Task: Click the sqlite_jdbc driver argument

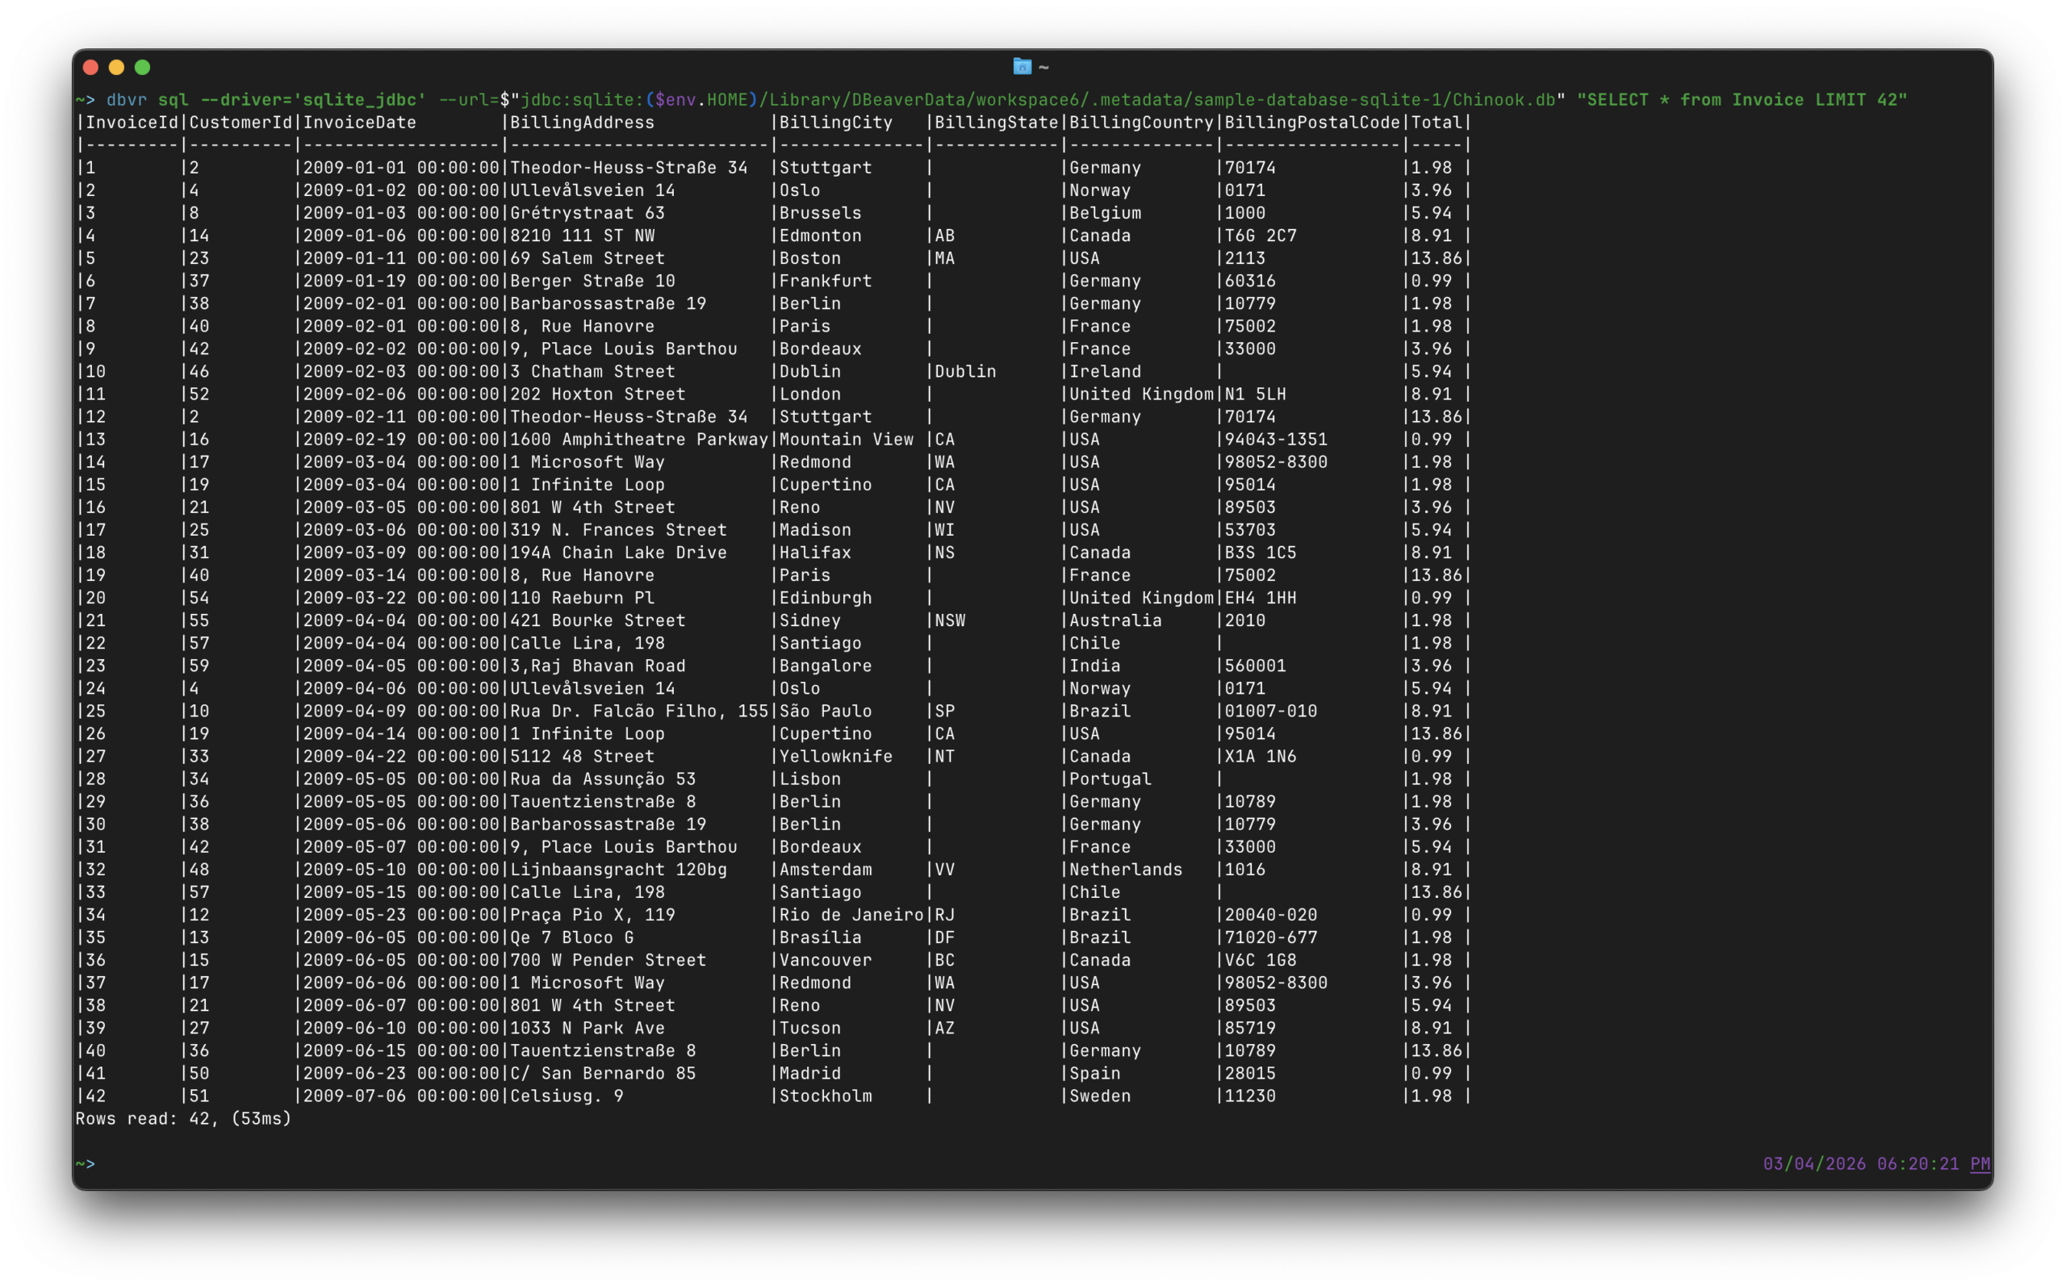Action: pos(359,99)
